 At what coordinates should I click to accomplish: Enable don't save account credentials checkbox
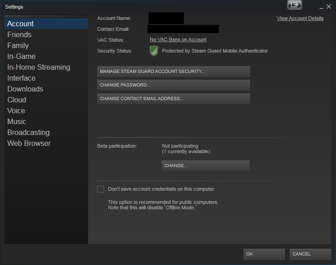(100, 189)
